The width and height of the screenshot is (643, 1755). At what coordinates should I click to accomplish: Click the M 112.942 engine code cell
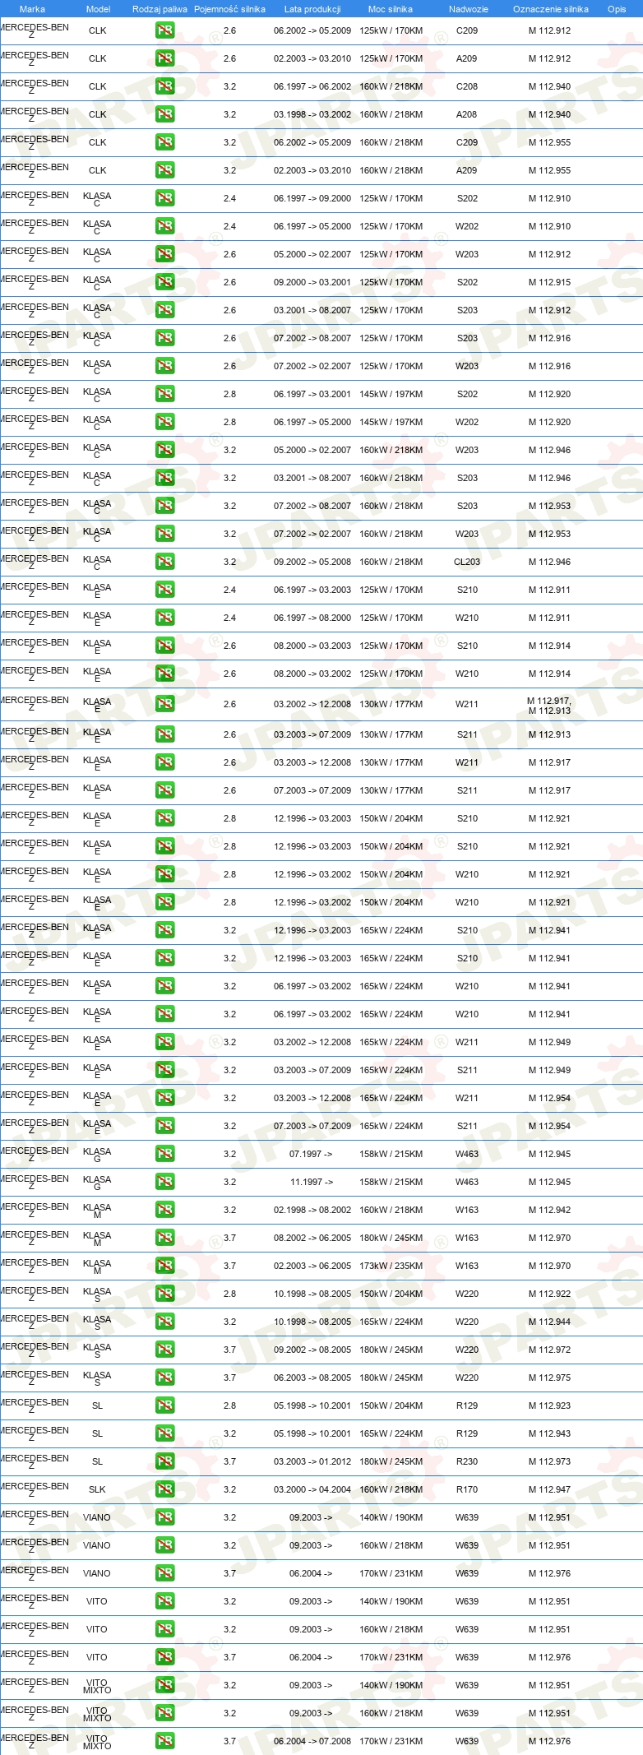[549, 1210]
